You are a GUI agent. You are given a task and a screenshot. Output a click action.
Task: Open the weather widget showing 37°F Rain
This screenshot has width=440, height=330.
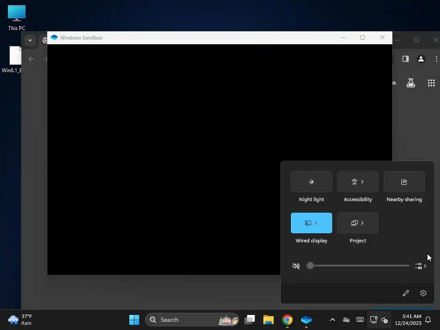[x=20, y=320]
